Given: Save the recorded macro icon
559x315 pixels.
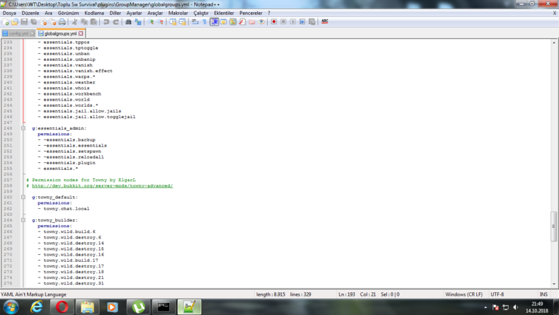Looking at the screenshot, I should 312,22.
